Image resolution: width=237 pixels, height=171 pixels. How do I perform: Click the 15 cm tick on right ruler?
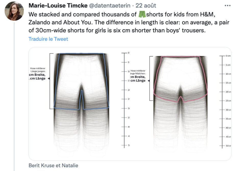click(x=225, y=83)
